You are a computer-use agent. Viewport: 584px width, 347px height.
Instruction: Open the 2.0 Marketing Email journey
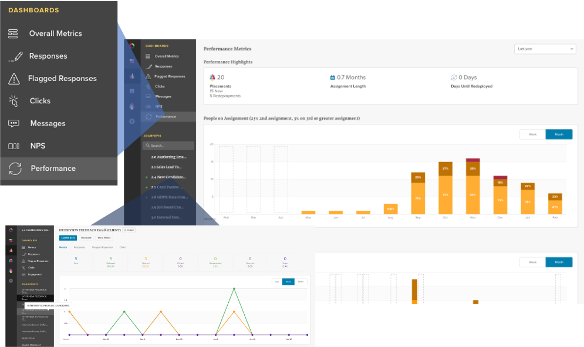168,157
